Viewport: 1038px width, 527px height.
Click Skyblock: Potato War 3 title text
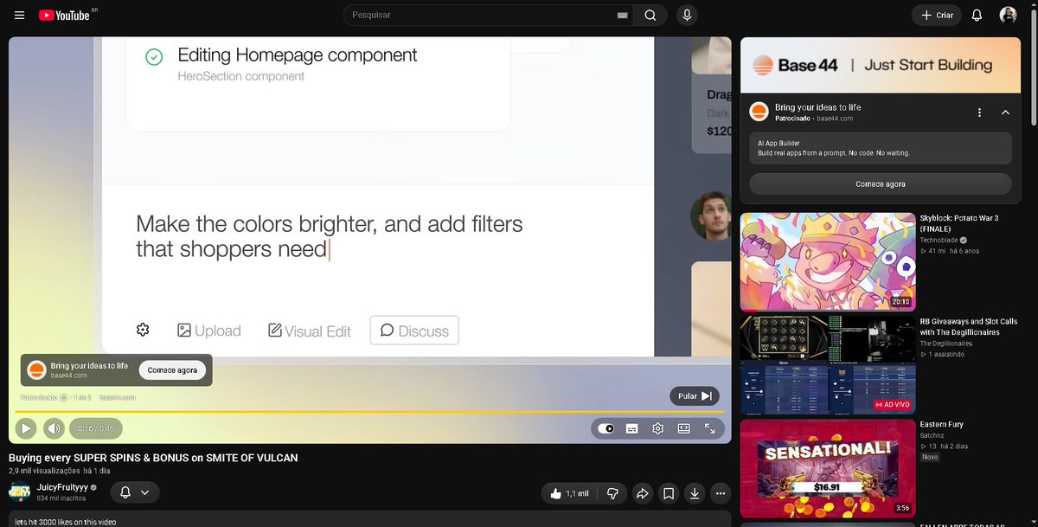[x=959, y=223]
